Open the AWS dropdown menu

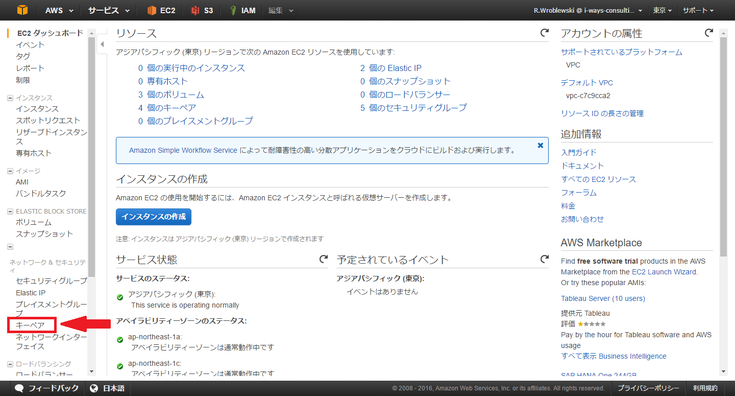[59, 10]
